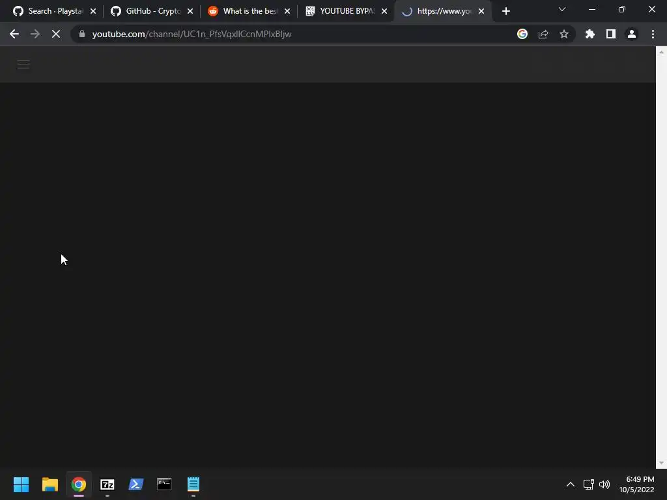Show hidden system tray icons
This screenshot has height=500, width=667.
point(571,484)
